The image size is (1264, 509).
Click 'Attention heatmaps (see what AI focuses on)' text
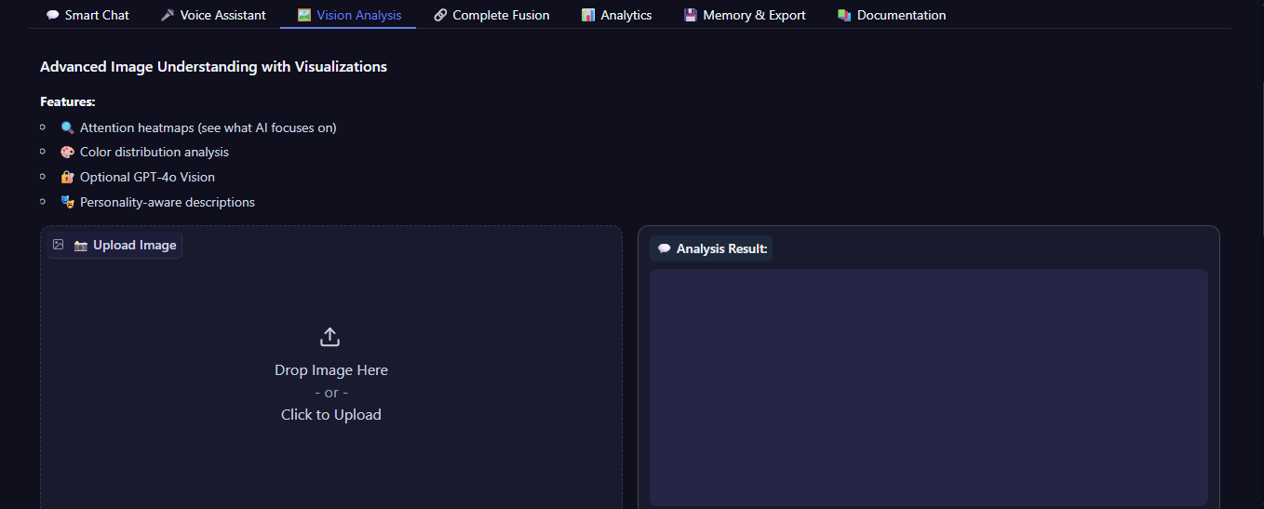coord(208,127)
